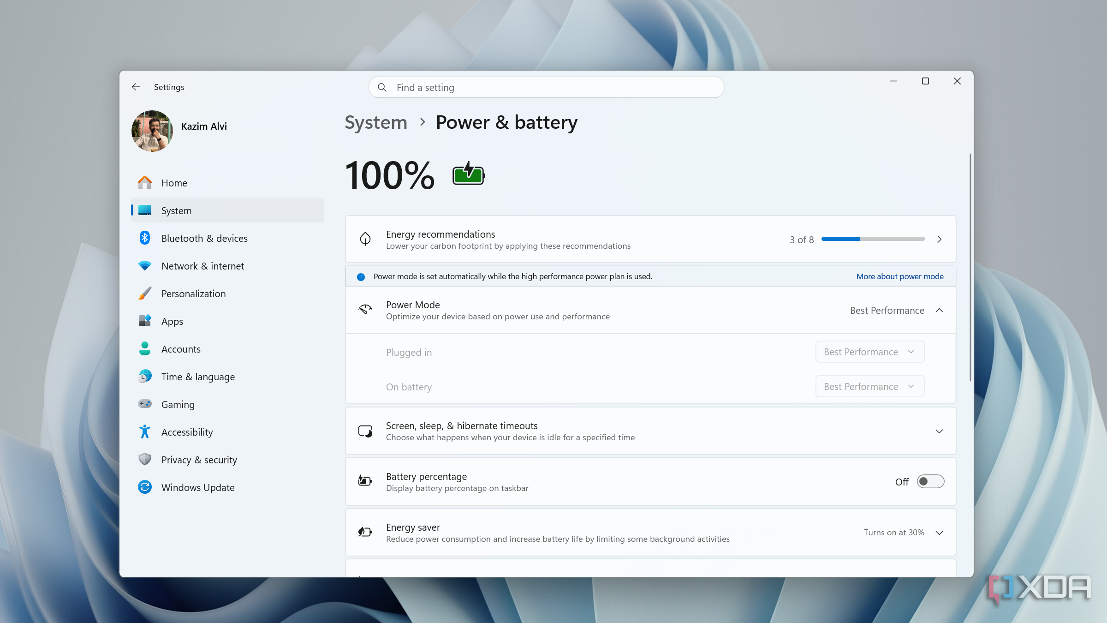Click the Windows Update refresh icon
1107x623 pixels.
[145, 487]
